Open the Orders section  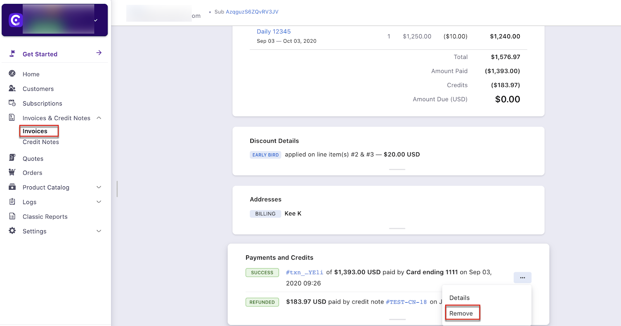tap(33, 173)
